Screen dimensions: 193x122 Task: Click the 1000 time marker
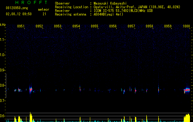[x=186, y=26]
